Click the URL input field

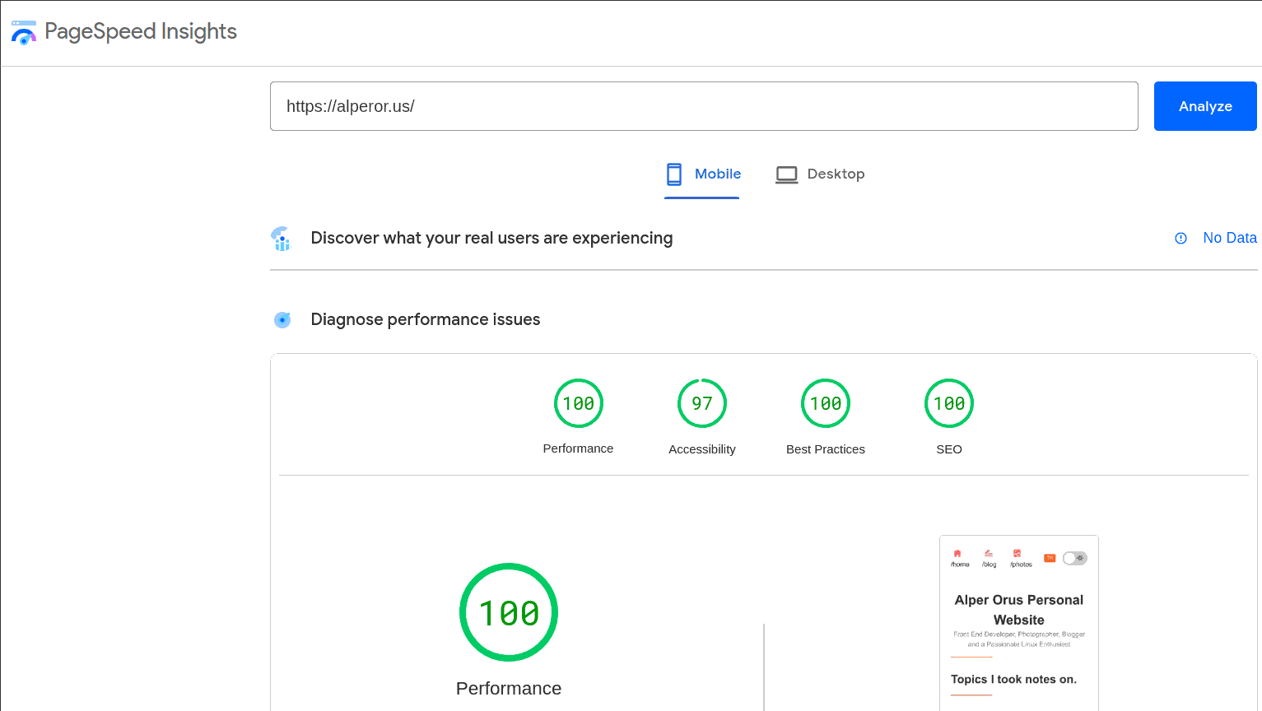coord(704,106)
